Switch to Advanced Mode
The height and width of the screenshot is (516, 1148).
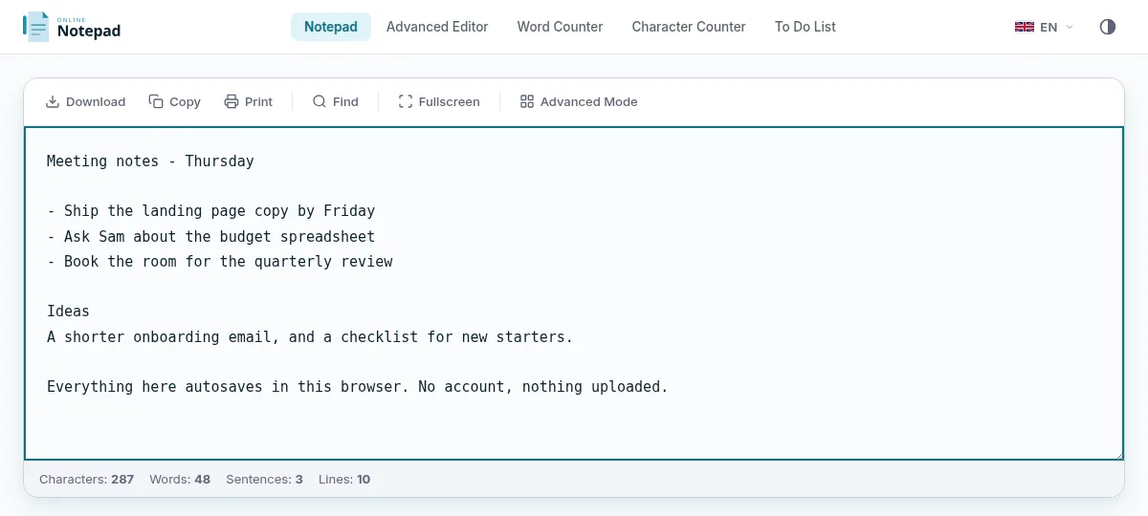point(579,101)
